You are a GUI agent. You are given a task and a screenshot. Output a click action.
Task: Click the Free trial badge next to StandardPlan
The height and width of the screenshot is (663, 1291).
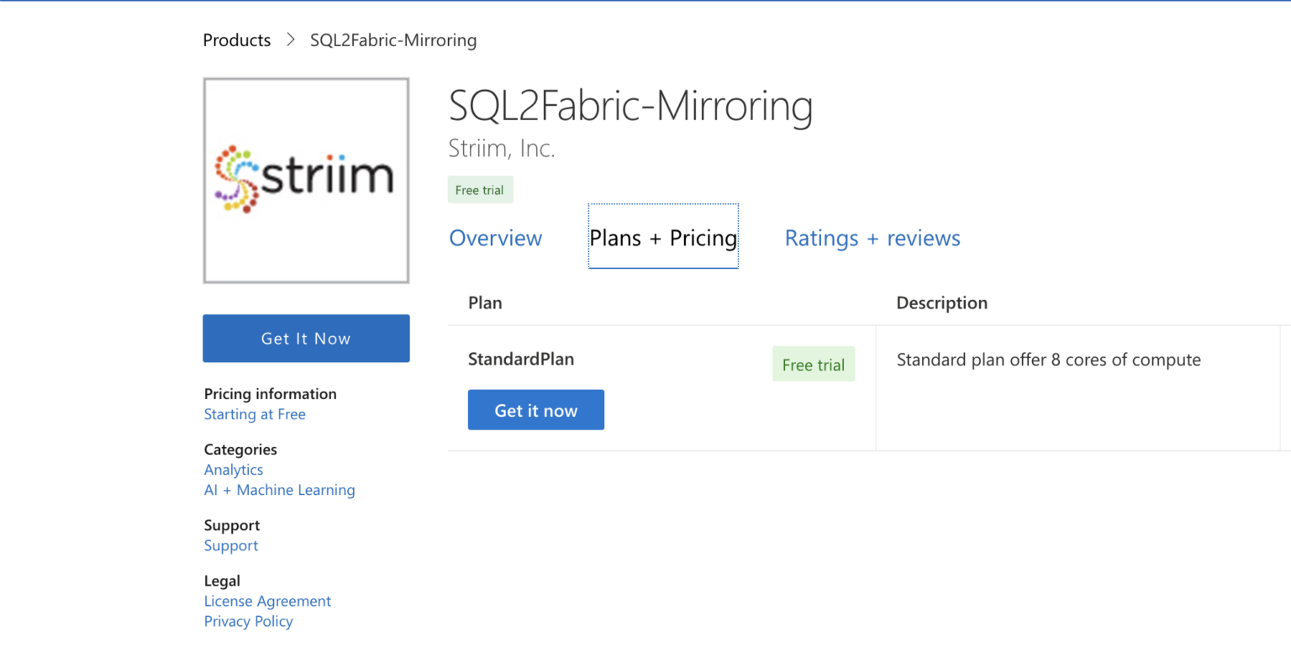pos(813,364)
